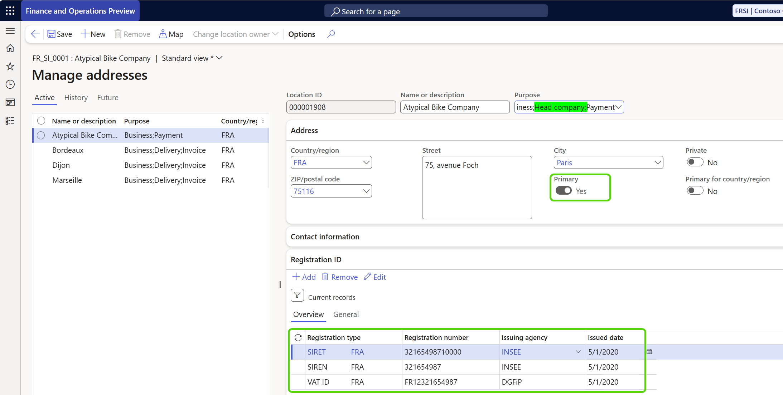Image resolution: width=783 pixels, height=395 pixels.
Task: Click the Search for a page box
Action: 436,11
